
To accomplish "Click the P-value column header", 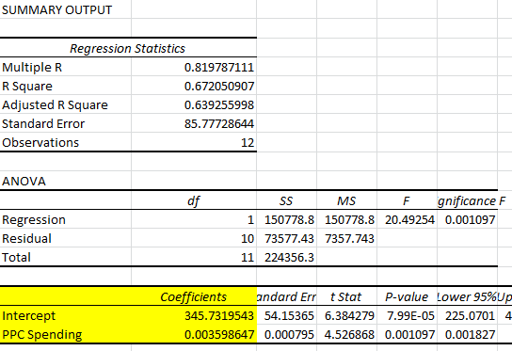I will [x=407, y=296].
